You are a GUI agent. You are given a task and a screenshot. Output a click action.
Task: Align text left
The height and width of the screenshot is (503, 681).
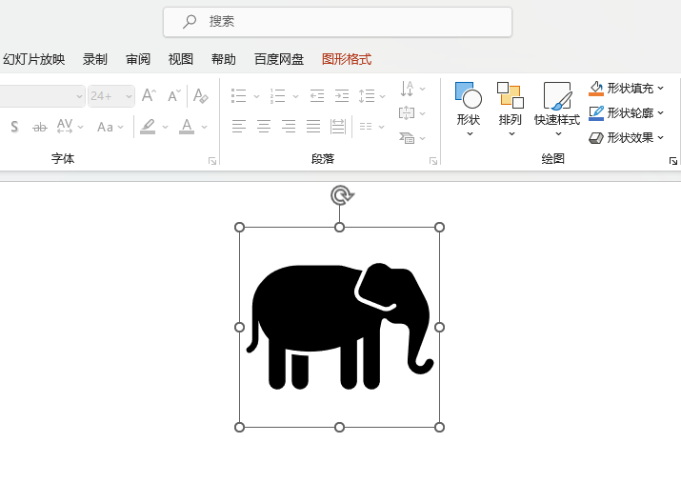[x=238, y=127]
